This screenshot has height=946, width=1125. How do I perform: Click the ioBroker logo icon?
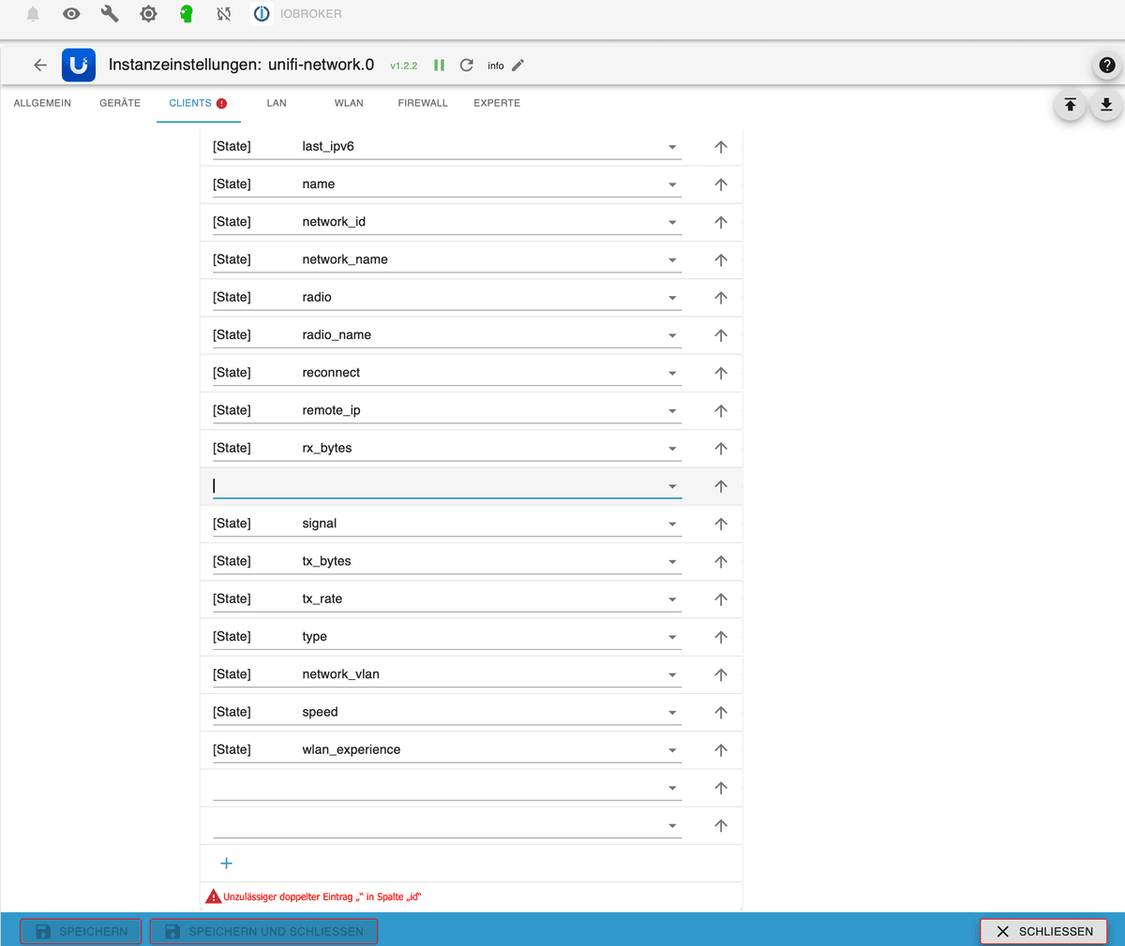pyautogui.click(x=262, y=14)
